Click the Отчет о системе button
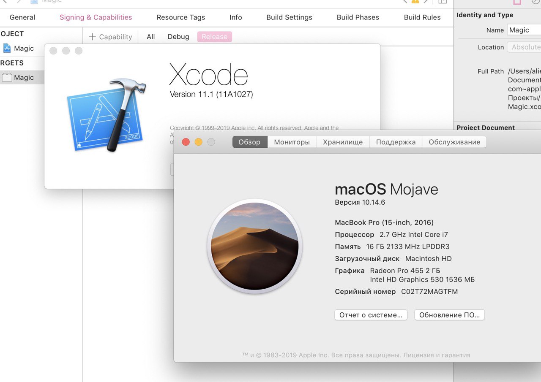 tap(371, 315)
